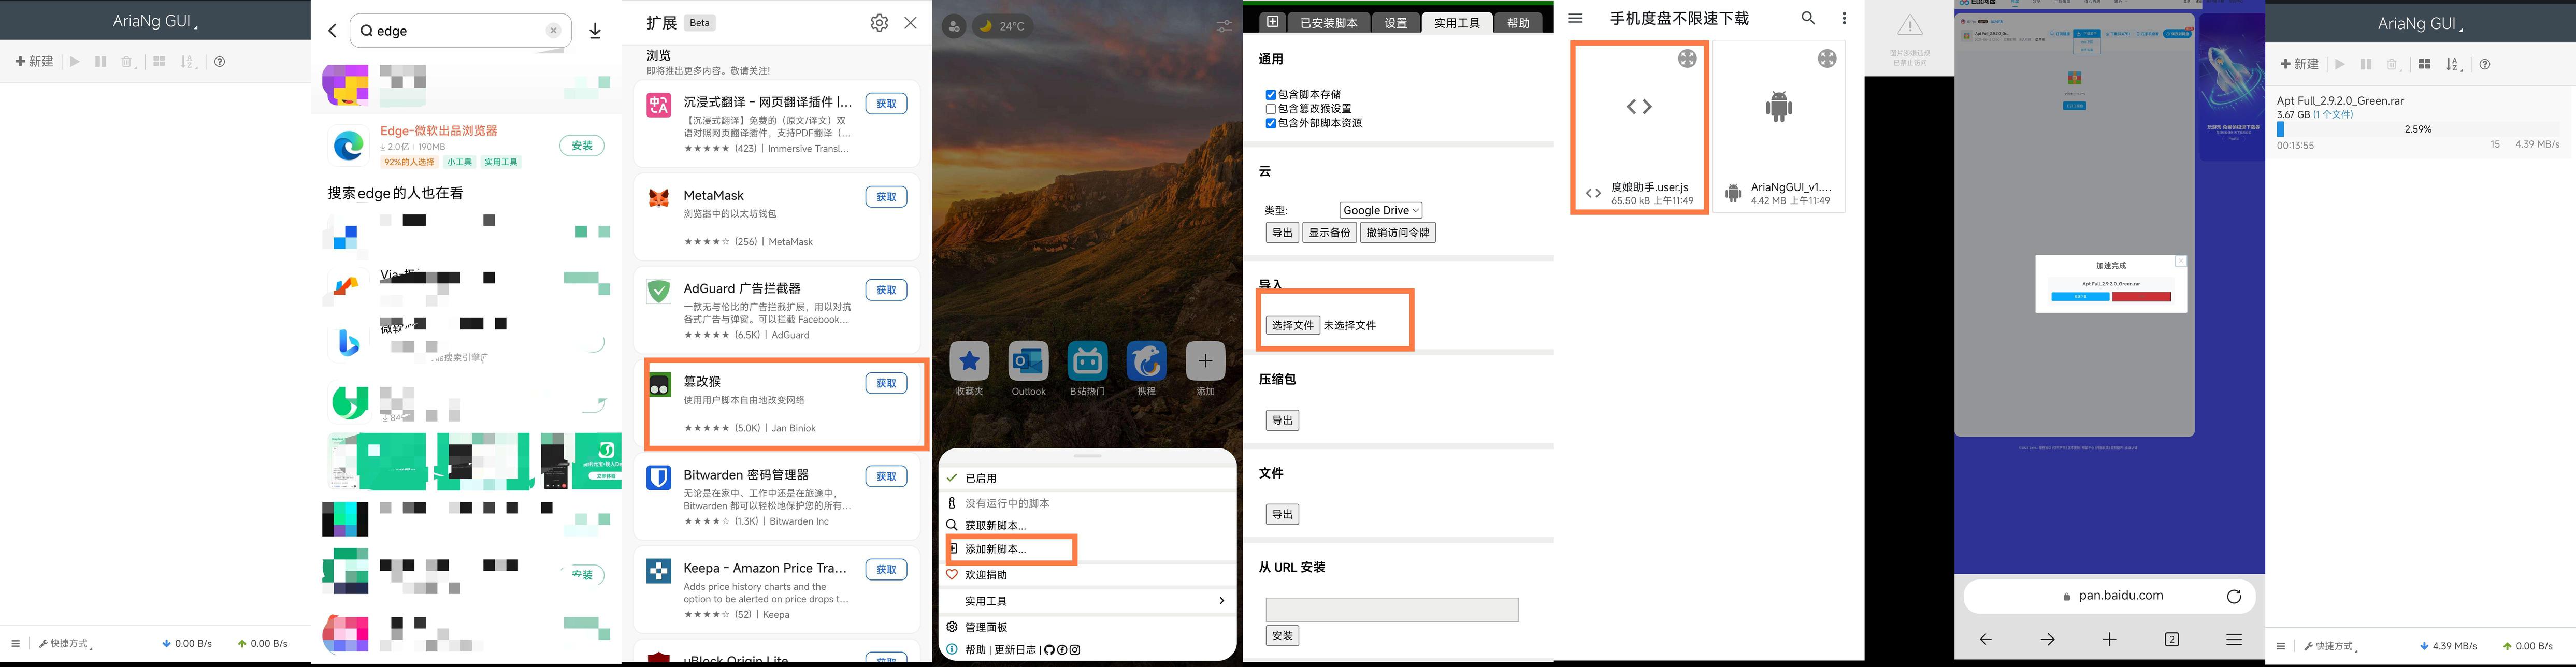The width and height of the screenshot is (2576, 667).
Task: Open Tampermonkey extension settings gear in 扩展 panel
Action: click(x=879, y=23)
